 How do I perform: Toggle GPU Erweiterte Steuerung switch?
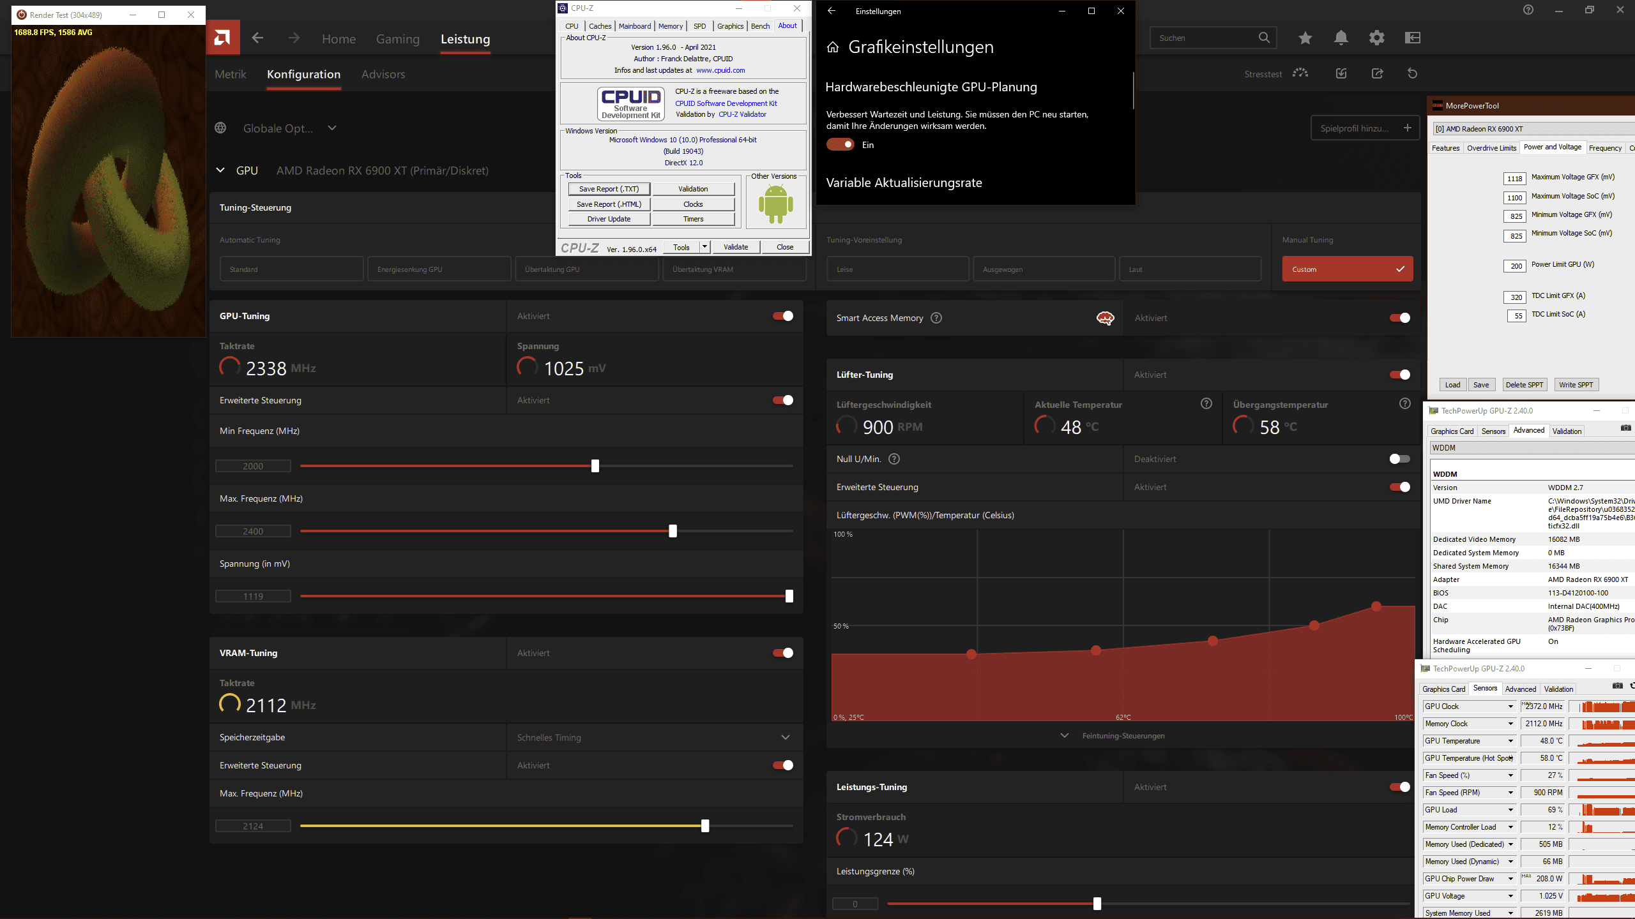pyautogui.click(x=783, y=400)
